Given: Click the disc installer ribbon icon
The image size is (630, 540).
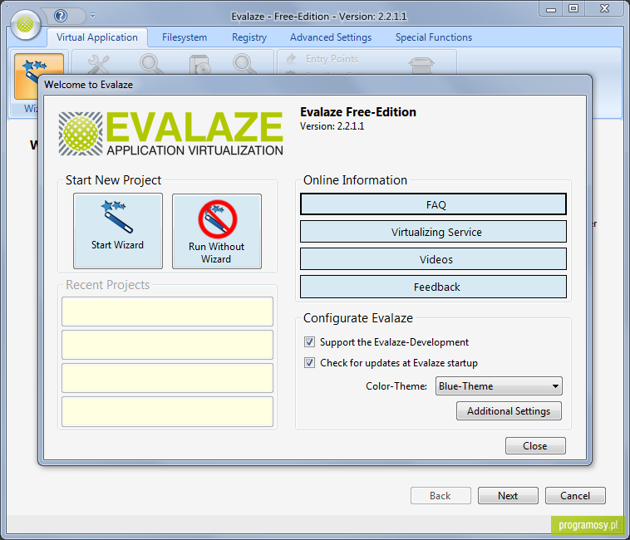Looking at the screenshot, I should (199, 64).
